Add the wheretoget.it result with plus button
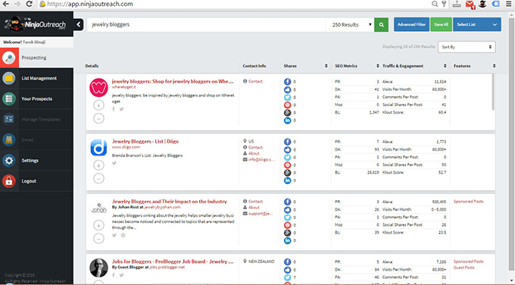The width and height of the screenshot is (515, 285). pos(98,105)
